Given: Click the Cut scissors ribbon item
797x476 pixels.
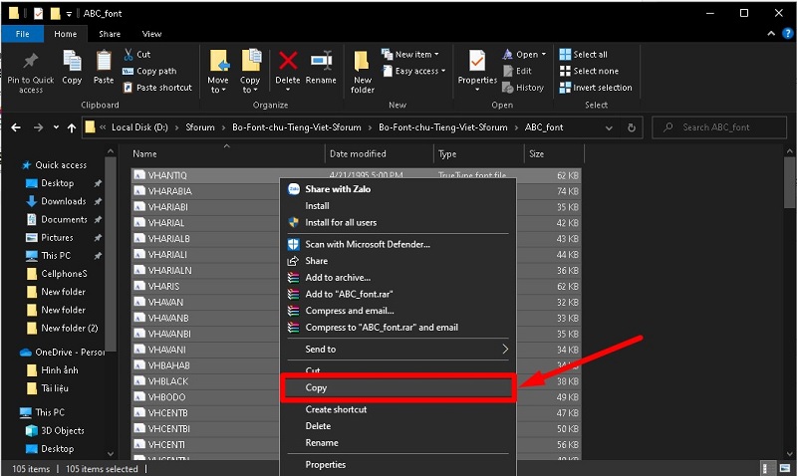Looking at the screenshot, I should 136,55.
